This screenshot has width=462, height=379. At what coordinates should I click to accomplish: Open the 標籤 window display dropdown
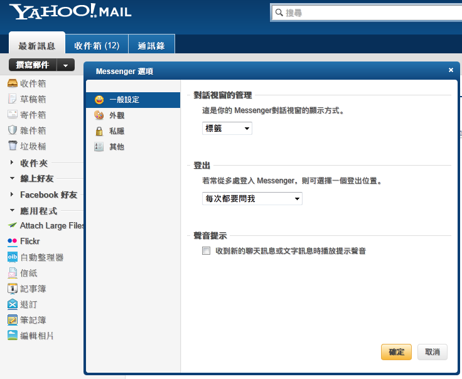227,129
